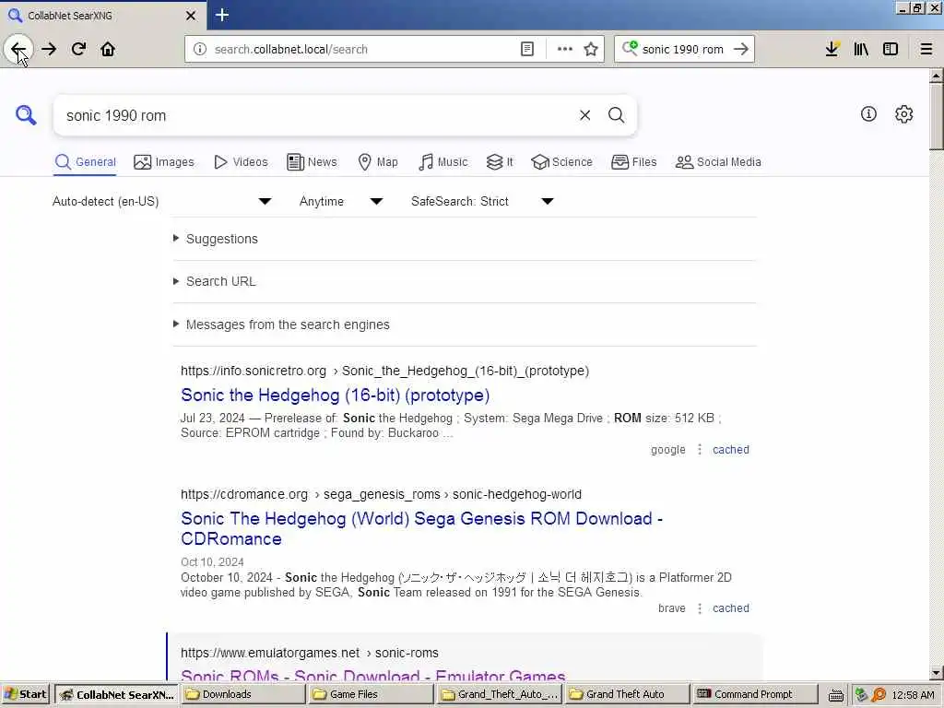The height and width of the screenshot is (708, 944).
Task: Open SearXNG preferences gear icon
Action: (903, 113)
